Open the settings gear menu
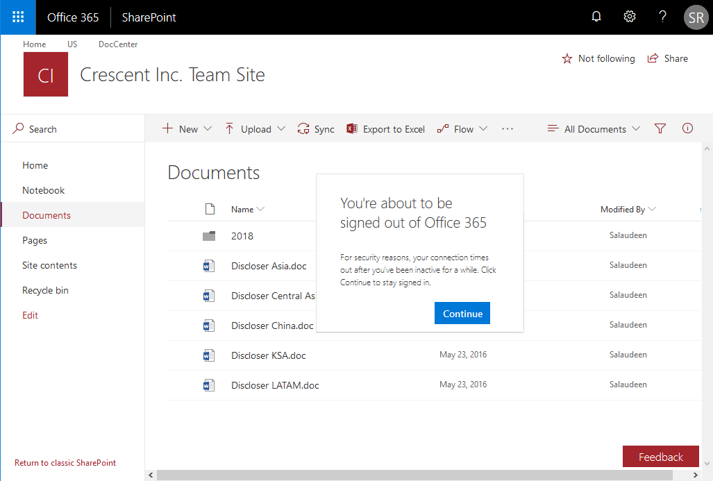Screen dimensions: 713x481 tap(630, 17)
